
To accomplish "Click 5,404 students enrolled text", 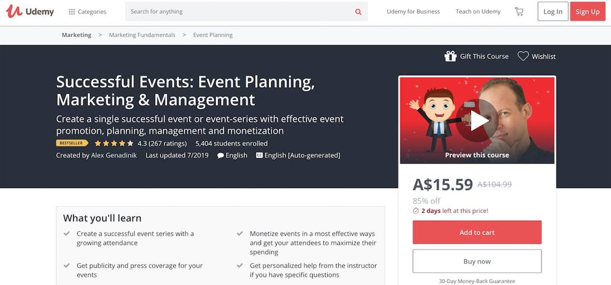I will tap(232, 144).
